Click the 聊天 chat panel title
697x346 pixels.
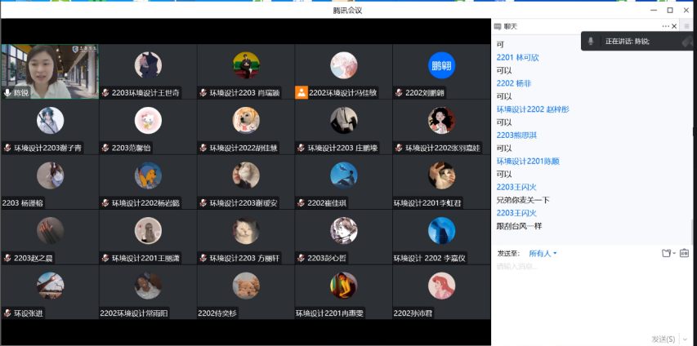click(x=511, y=27)
